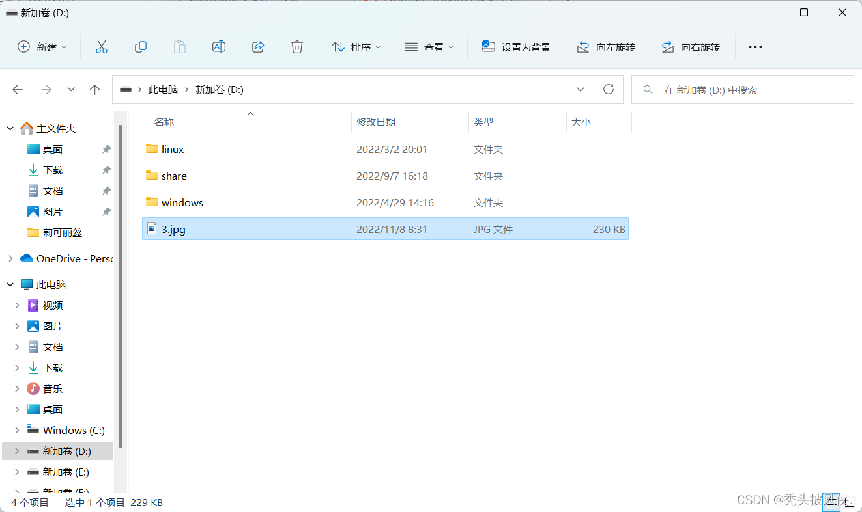Go back with the left arrow

(x=18, y=90)
